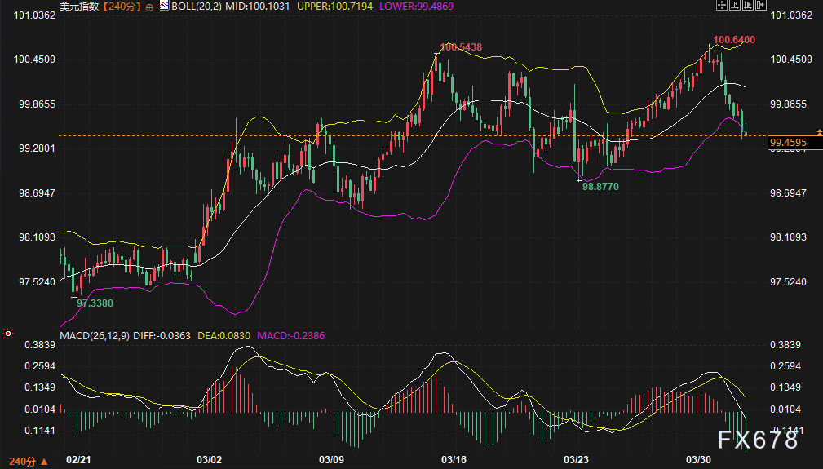Click the orange price alert arrows
Screen dimensions: 823x469
click(819, 131)
